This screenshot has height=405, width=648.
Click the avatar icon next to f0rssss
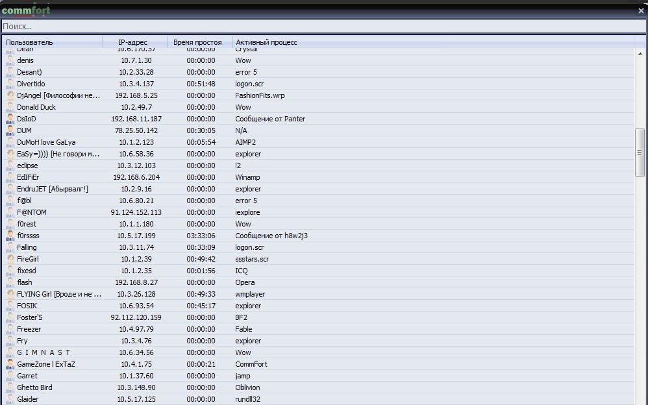pyautogui.click(x=10, y=236)
